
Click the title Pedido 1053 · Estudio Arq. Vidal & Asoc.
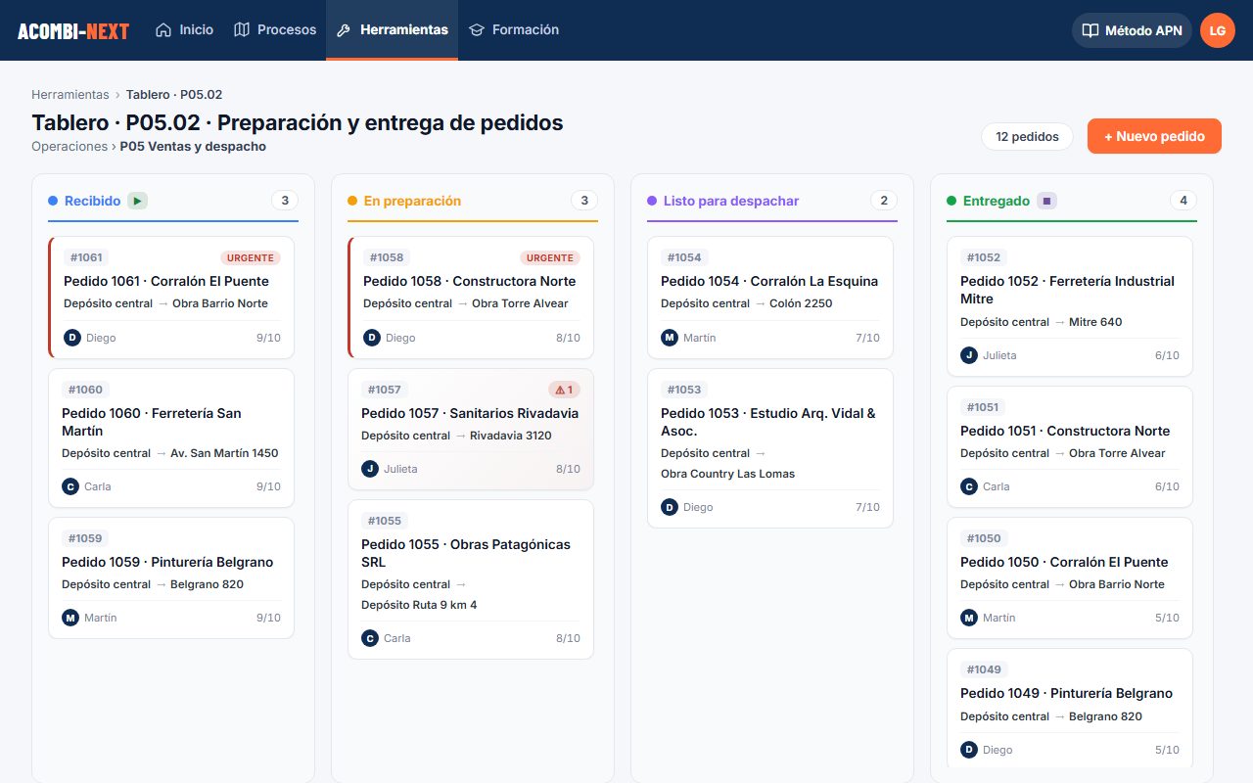click(768, 422)
